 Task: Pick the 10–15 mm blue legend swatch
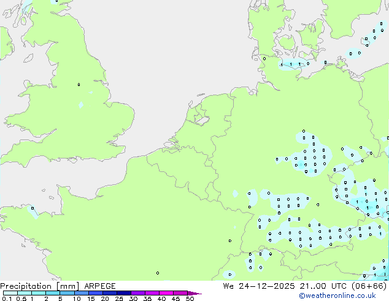81,293
